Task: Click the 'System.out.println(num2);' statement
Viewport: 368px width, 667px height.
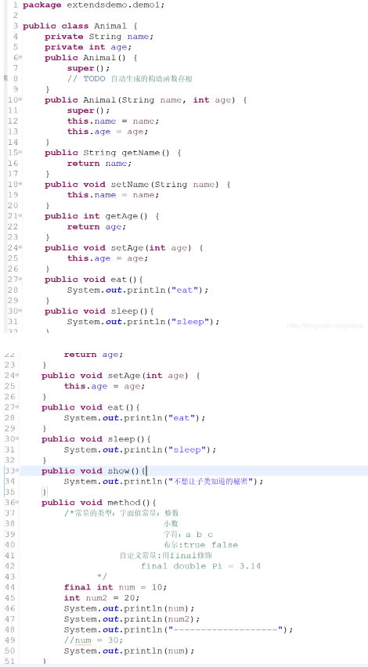Action: (132, 619)
